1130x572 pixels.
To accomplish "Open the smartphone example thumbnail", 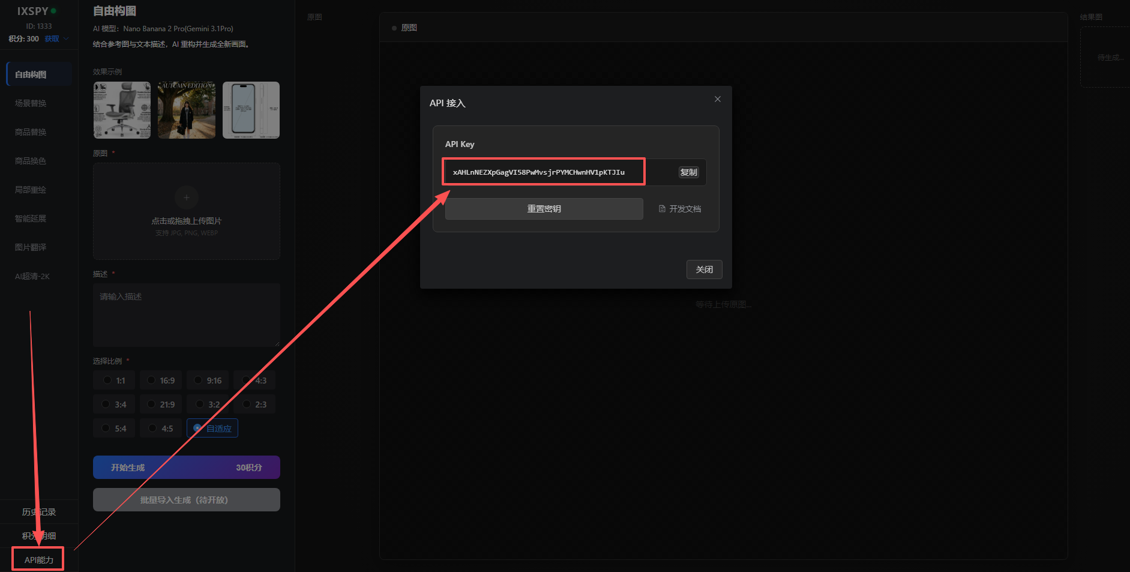I will 251,110.
